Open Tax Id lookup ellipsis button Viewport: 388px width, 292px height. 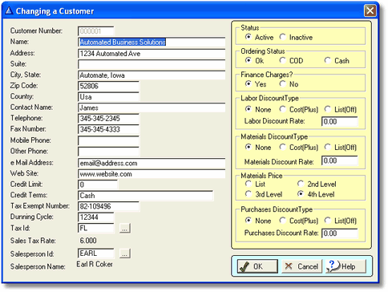(x=125, y=229)
